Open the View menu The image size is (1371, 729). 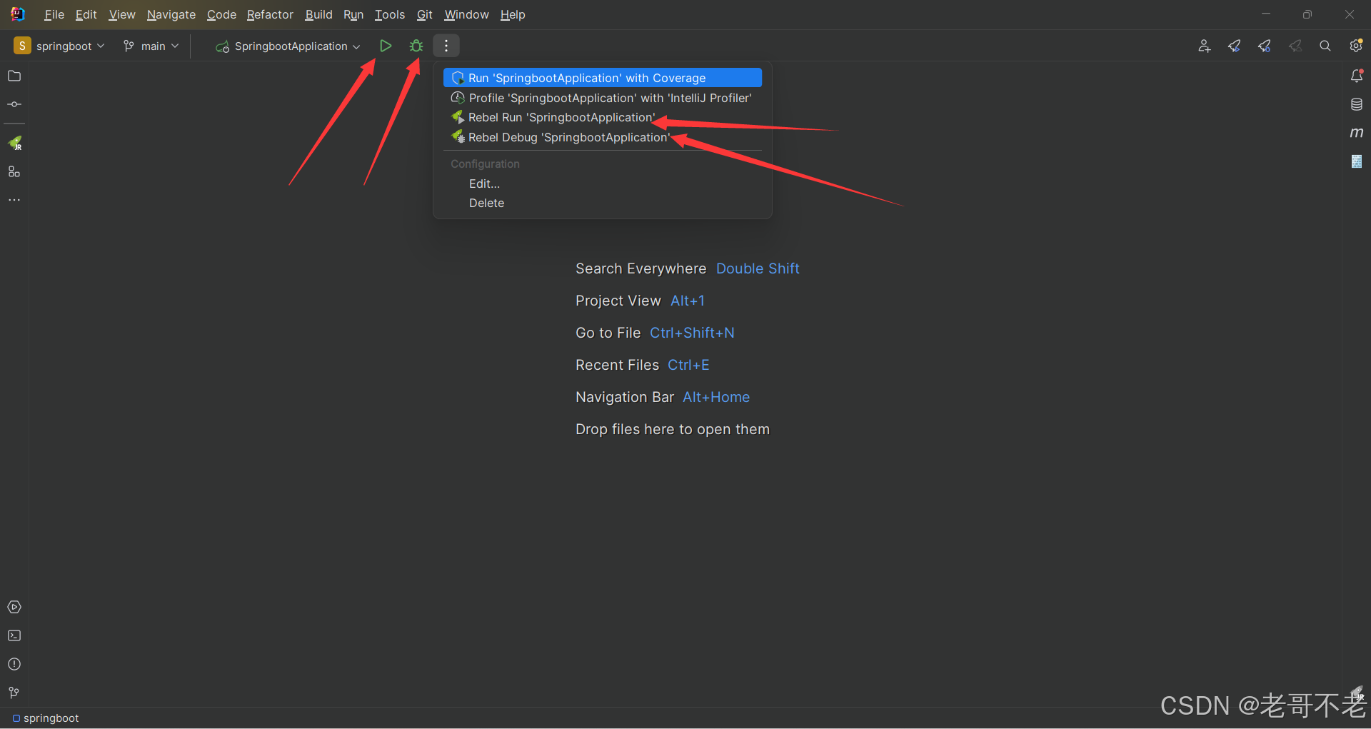122,14
